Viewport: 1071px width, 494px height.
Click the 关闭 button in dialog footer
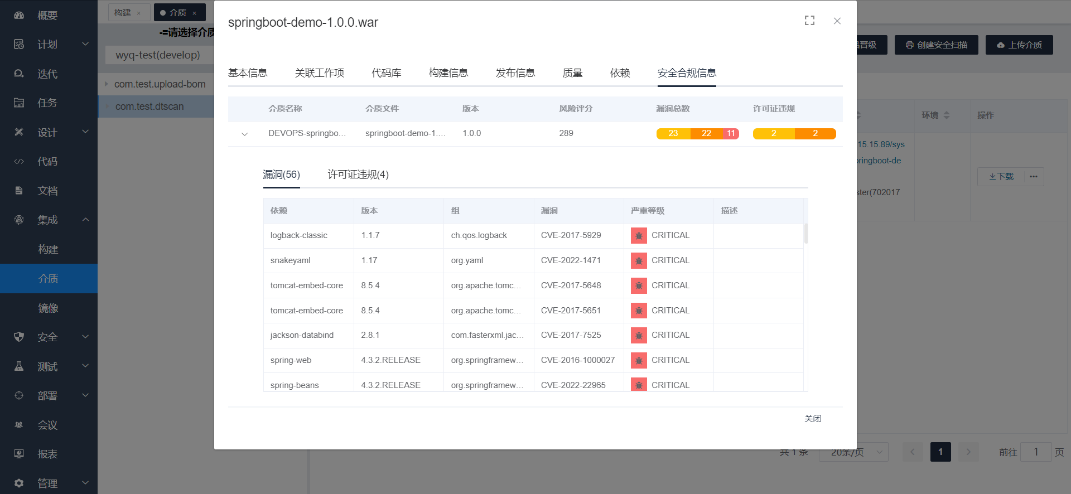(812, 419)
